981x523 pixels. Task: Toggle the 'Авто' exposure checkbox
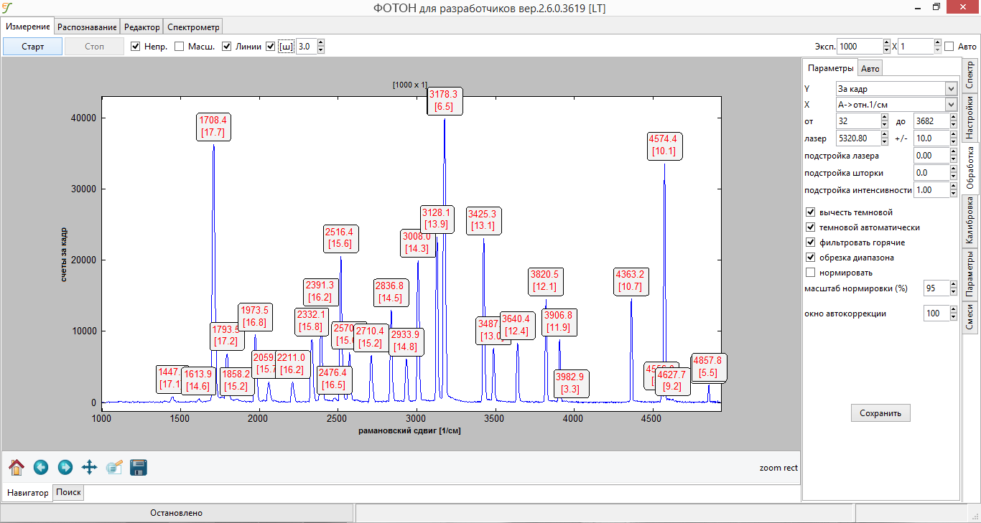click(x=949, y=47)
